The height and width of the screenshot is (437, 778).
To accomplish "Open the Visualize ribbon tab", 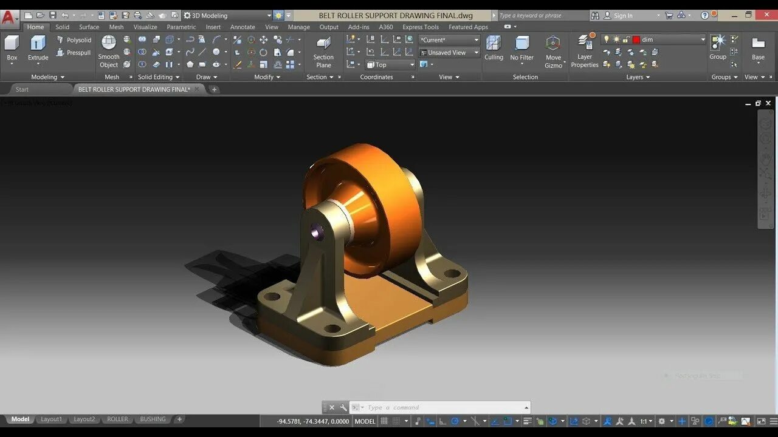I will (x=145, y=27).
